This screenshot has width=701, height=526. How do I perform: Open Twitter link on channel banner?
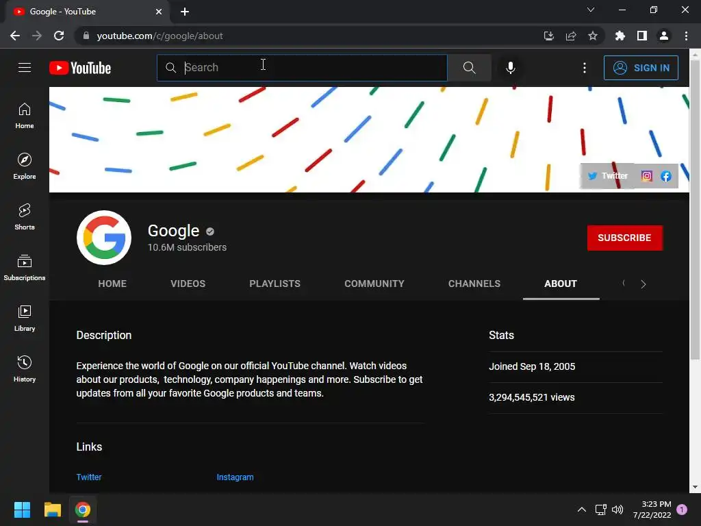pyautogui.click(x=608, y=176)
